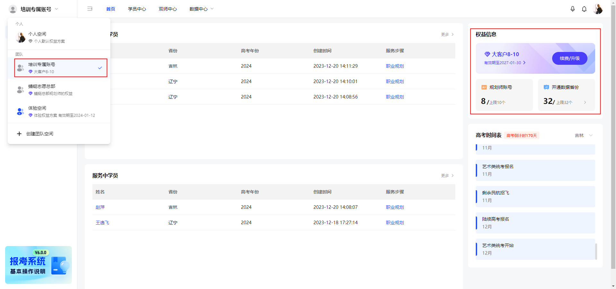This screenshot has height=289, width=616.
Task: Open the 报考系统 基本操作说明 banner
Action: [38, 265]
